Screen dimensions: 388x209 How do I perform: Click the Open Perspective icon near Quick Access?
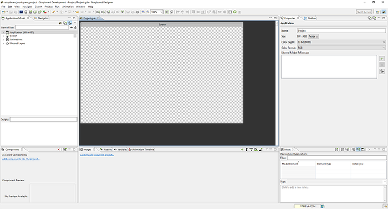(x=377, y=12)
